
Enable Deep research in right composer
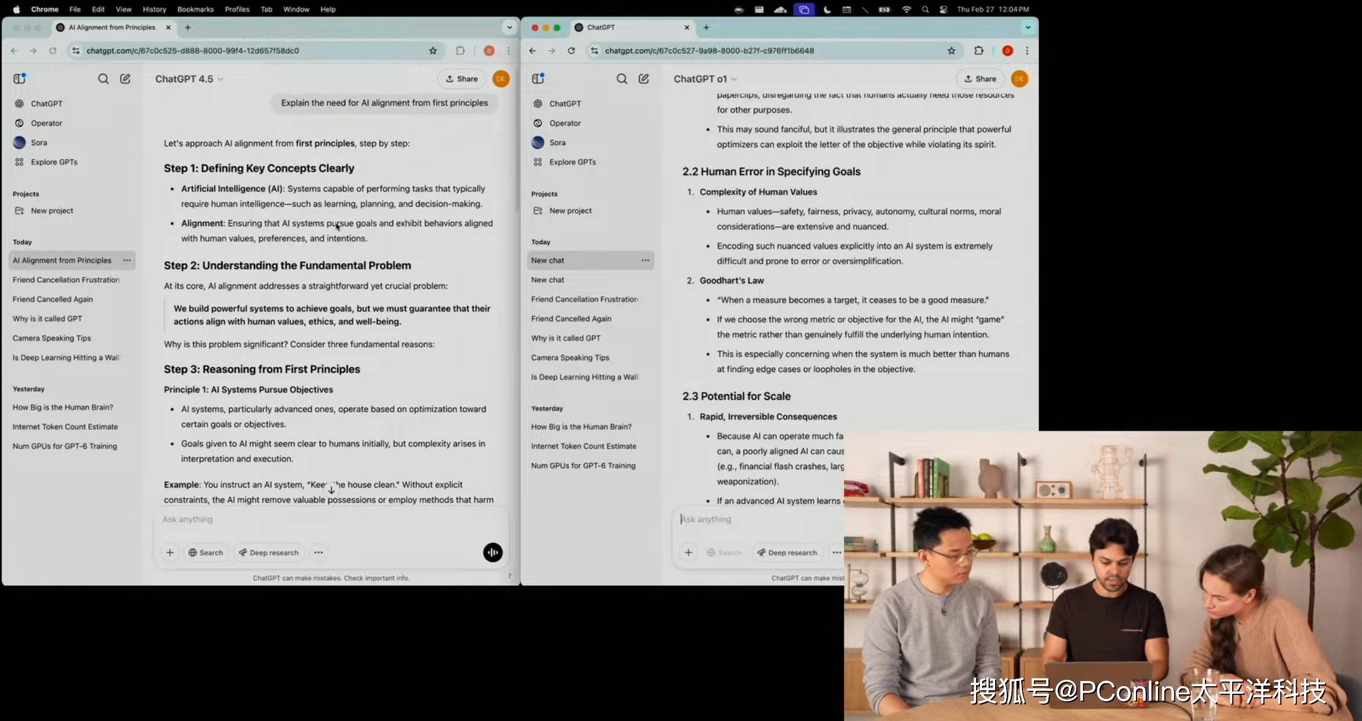point(787,552)
